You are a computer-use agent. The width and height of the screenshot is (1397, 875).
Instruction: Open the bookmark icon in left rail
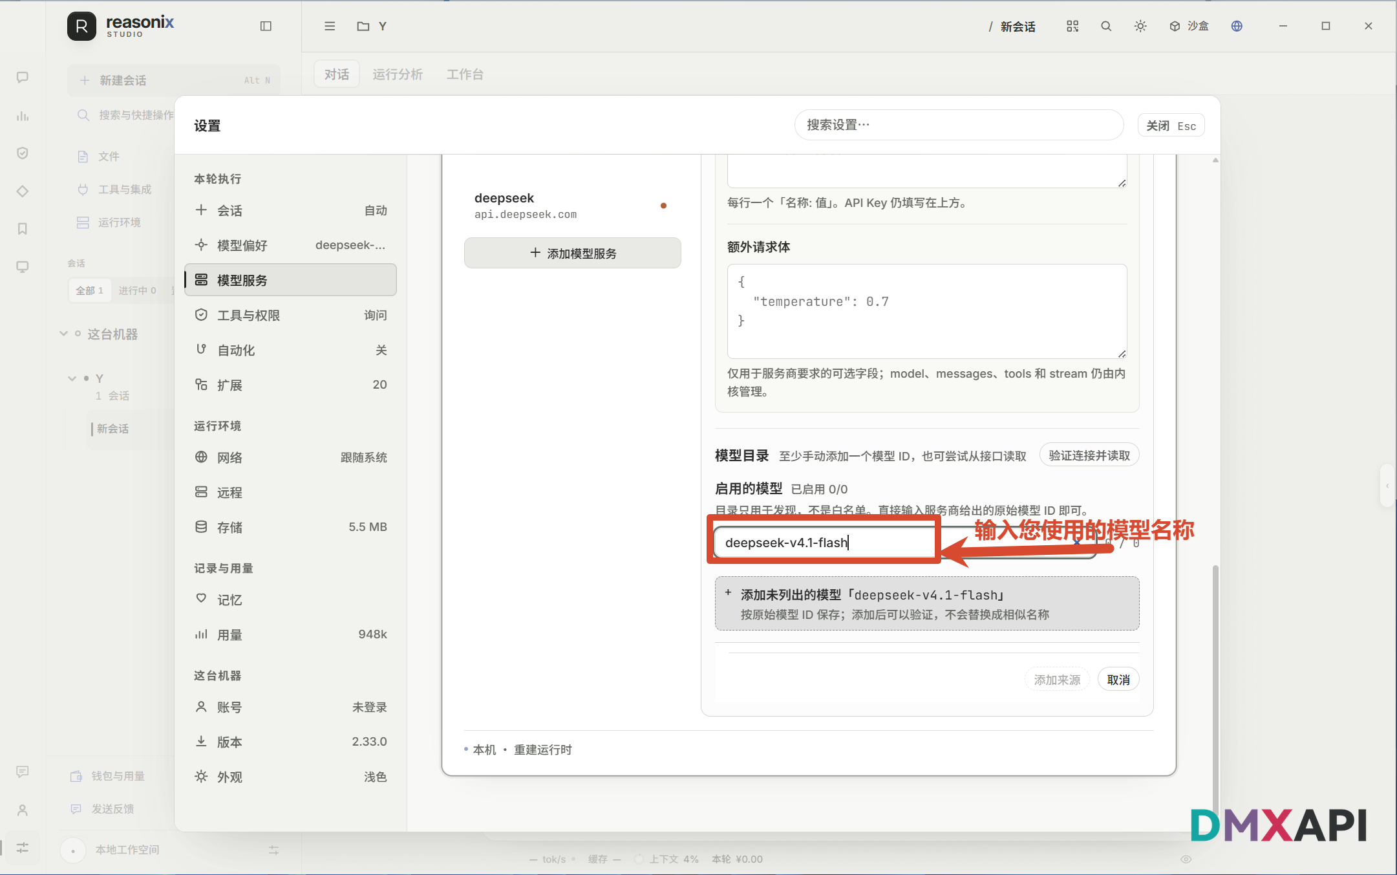point(23,229)
